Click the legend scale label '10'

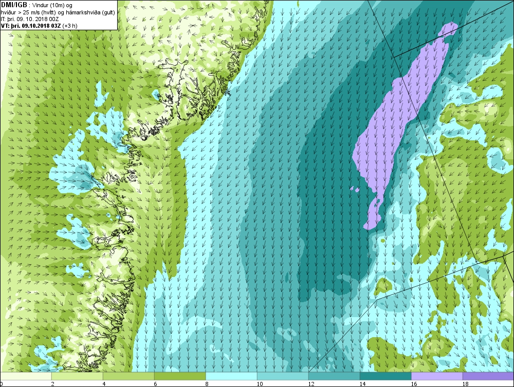point(260,384)
